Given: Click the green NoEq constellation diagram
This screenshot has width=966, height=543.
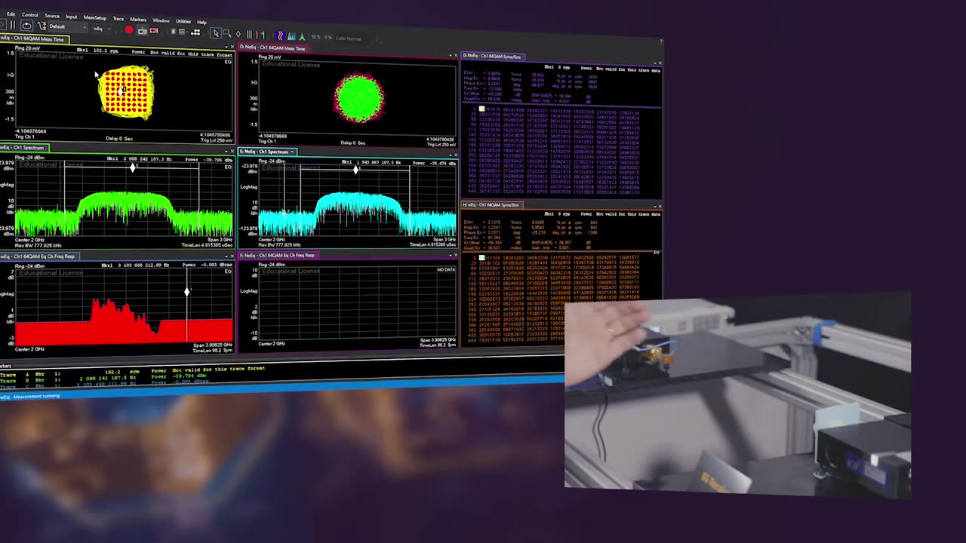Looking at the screenshot, I should [x=360, y=98].
